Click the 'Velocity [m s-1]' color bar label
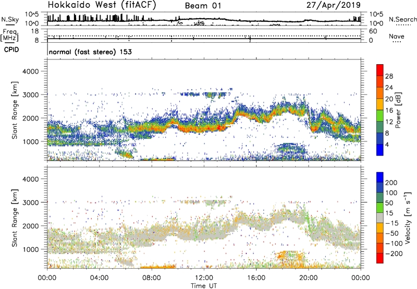This screenshot has width=417, height=289. (x=408, y=218)
